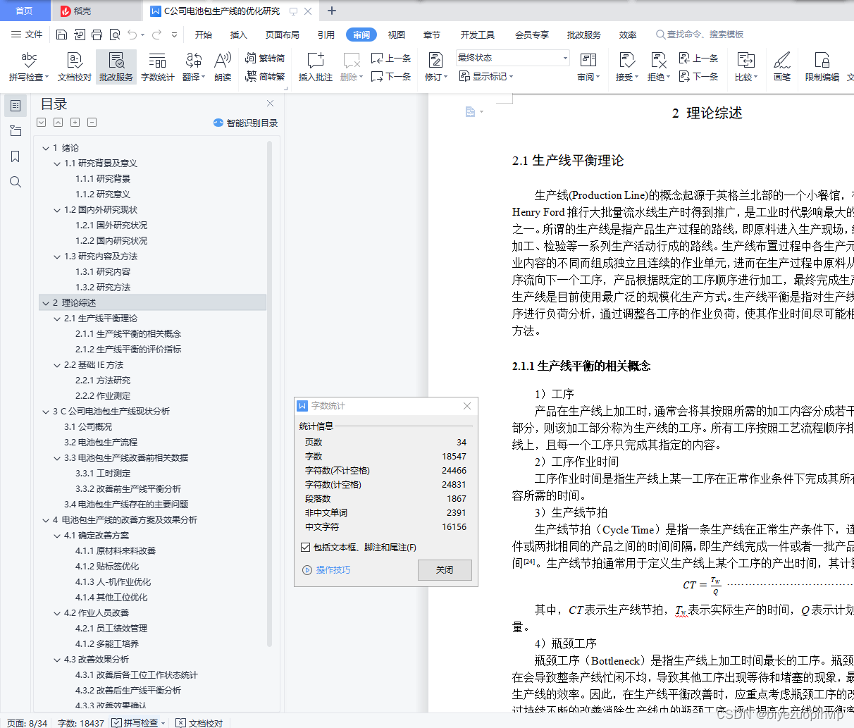The height and width of the screenshot is (728, 854).
Task: Click the print icon in quick toolbar
Action: click(x=97, y=35)
